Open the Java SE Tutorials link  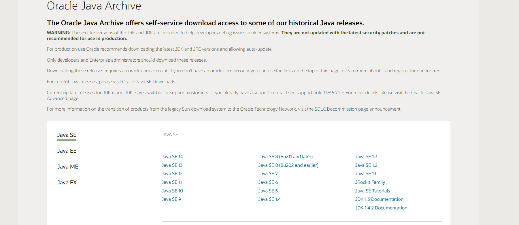[372, 191]
